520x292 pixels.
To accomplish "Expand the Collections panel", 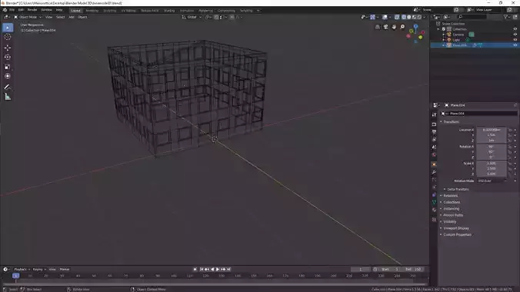I will [x=452, y=202].
